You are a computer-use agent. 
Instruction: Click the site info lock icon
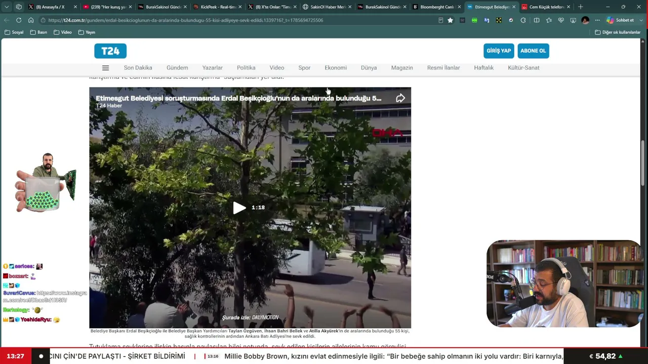click(43, 20)
